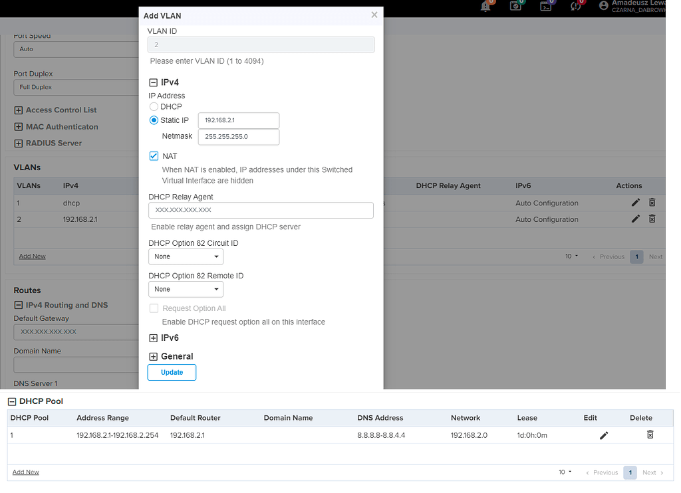Image resolution: width=681 pixels, height=493 pixels.
Task: Edit DHCP Pool 1 with pencil icon
Action: [x=604, y=435]
